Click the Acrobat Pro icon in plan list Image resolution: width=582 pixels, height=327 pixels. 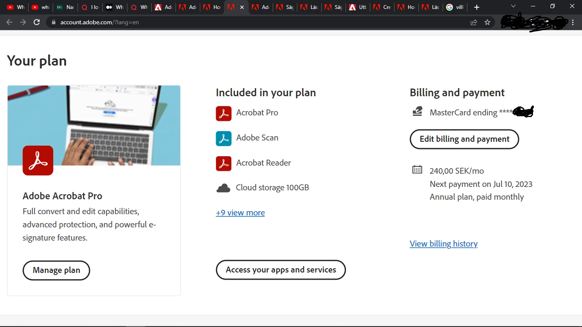pyautogui.click(x=224, y=113)
